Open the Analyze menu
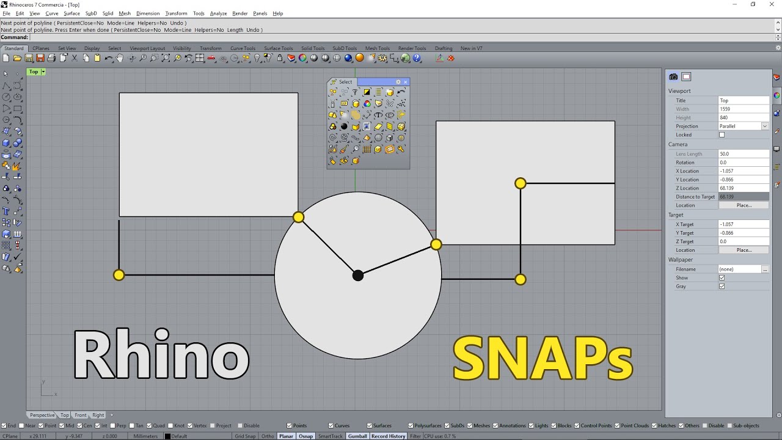The width and height of the screenshot is (782, 440). point(218,13)
